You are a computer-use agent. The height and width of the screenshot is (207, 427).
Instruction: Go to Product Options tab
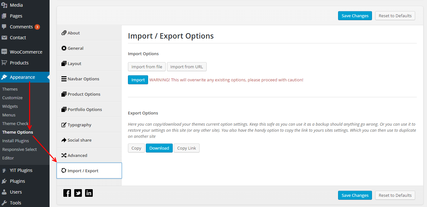[89, 94]
